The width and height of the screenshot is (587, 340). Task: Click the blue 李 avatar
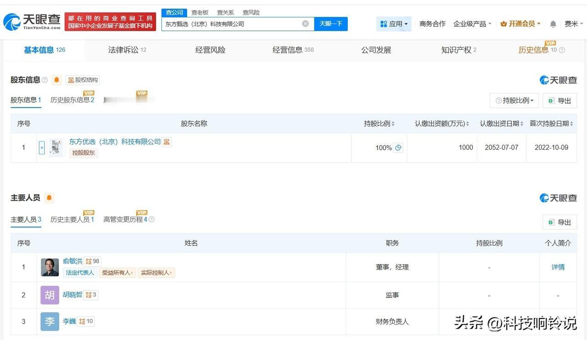pyautogui.click(x=50, y=322)
